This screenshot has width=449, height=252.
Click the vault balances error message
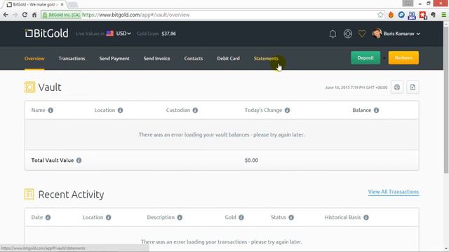222,134
